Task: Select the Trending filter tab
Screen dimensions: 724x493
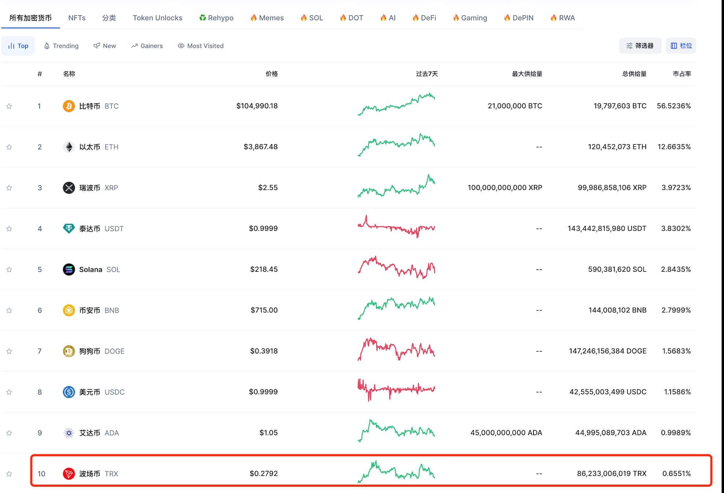Action: point(61,46)
